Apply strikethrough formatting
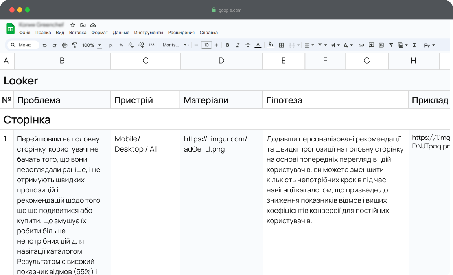 coord(248,45)
